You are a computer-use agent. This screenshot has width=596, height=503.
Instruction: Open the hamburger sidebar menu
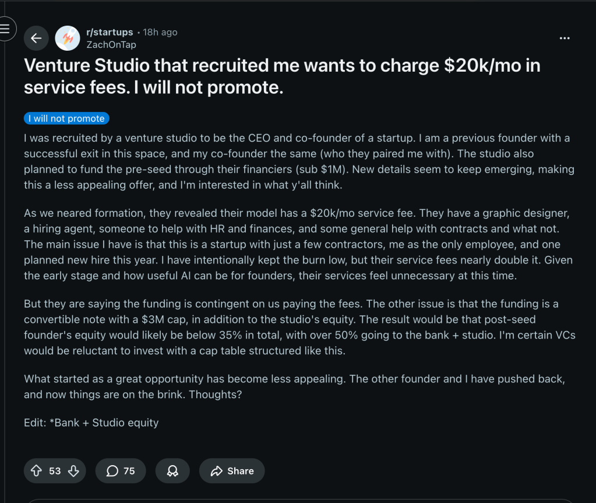(6, 29)
